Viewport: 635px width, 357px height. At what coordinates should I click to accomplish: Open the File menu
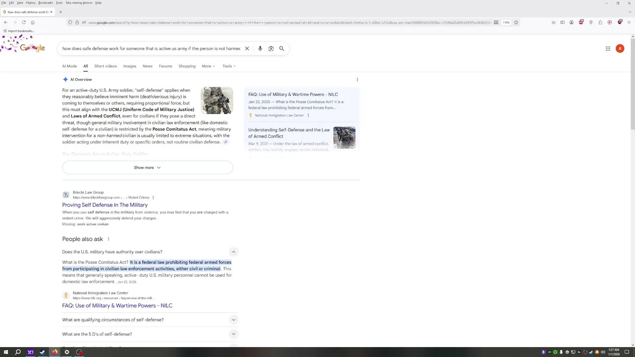click(x=3, y=2)
